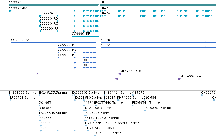Screen dimensions: 216x137
Task: Select EST LP09793.5prime
Action: (x=23, y=98)
